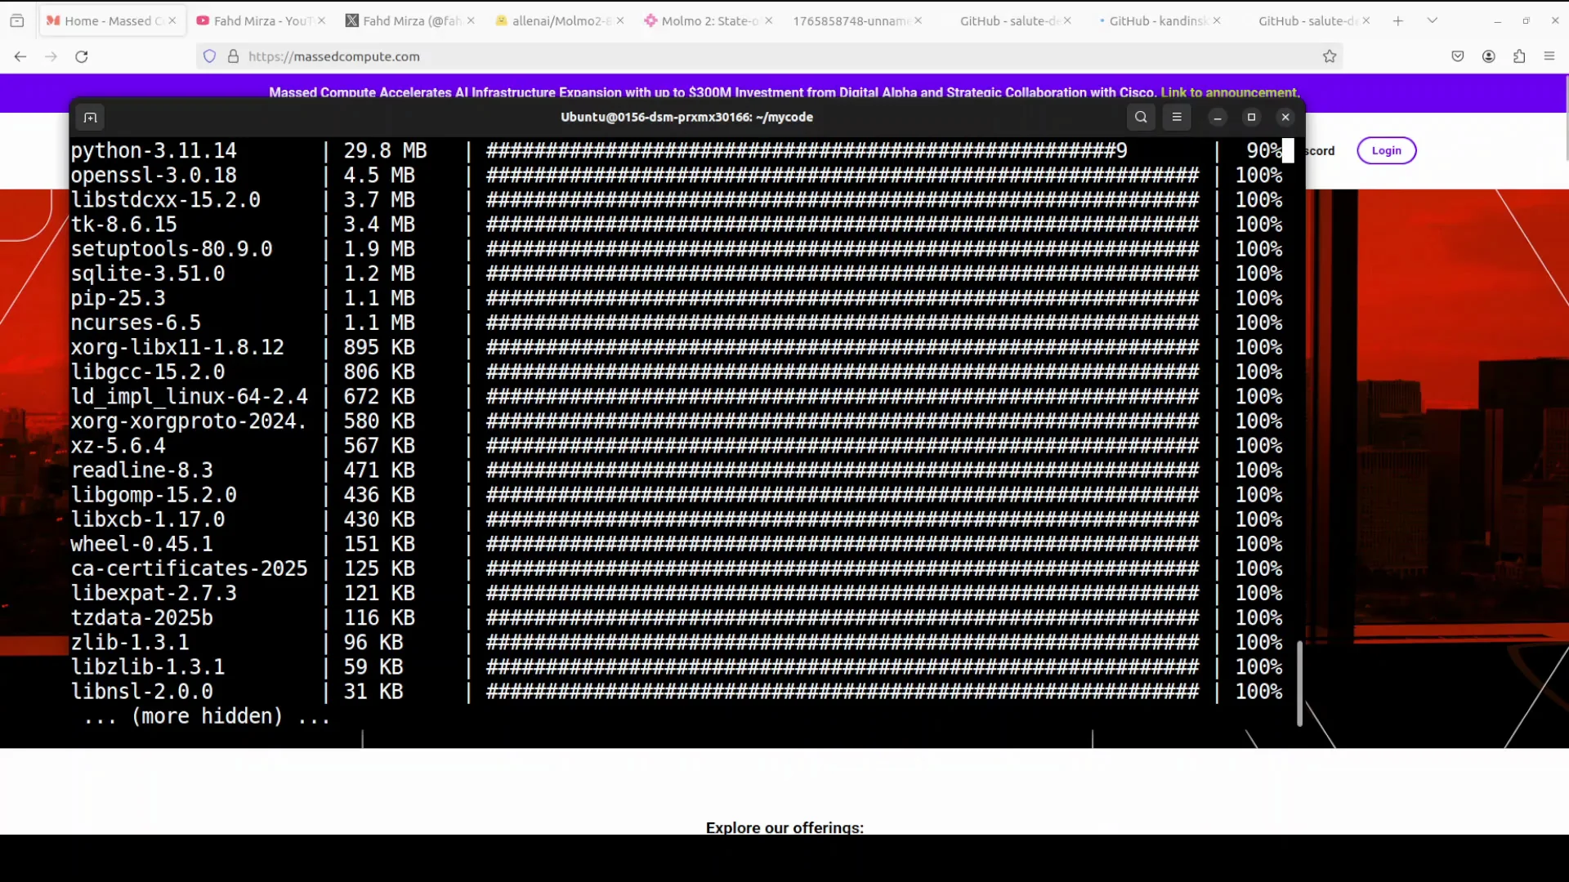The width and height of the screenshot is (1569, 882).
Task: Reload the current browser page
Action: coord(82,56)
